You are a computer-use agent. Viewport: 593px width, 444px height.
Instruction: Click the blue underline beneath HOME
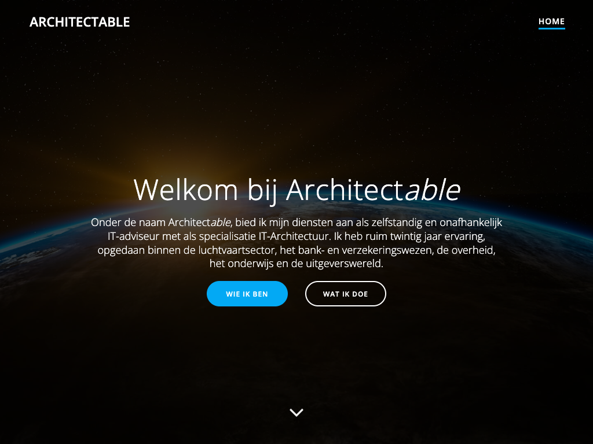point(551,28)
